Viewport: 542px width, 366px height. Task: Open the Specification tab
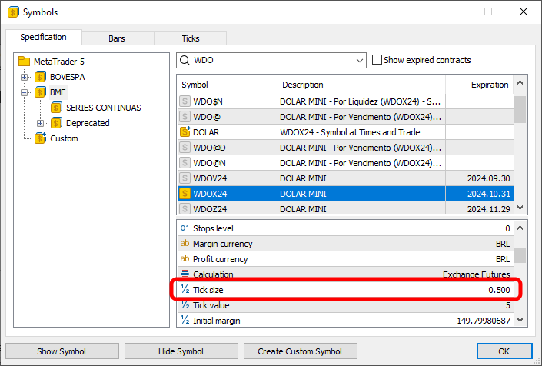tap(44, 38)
